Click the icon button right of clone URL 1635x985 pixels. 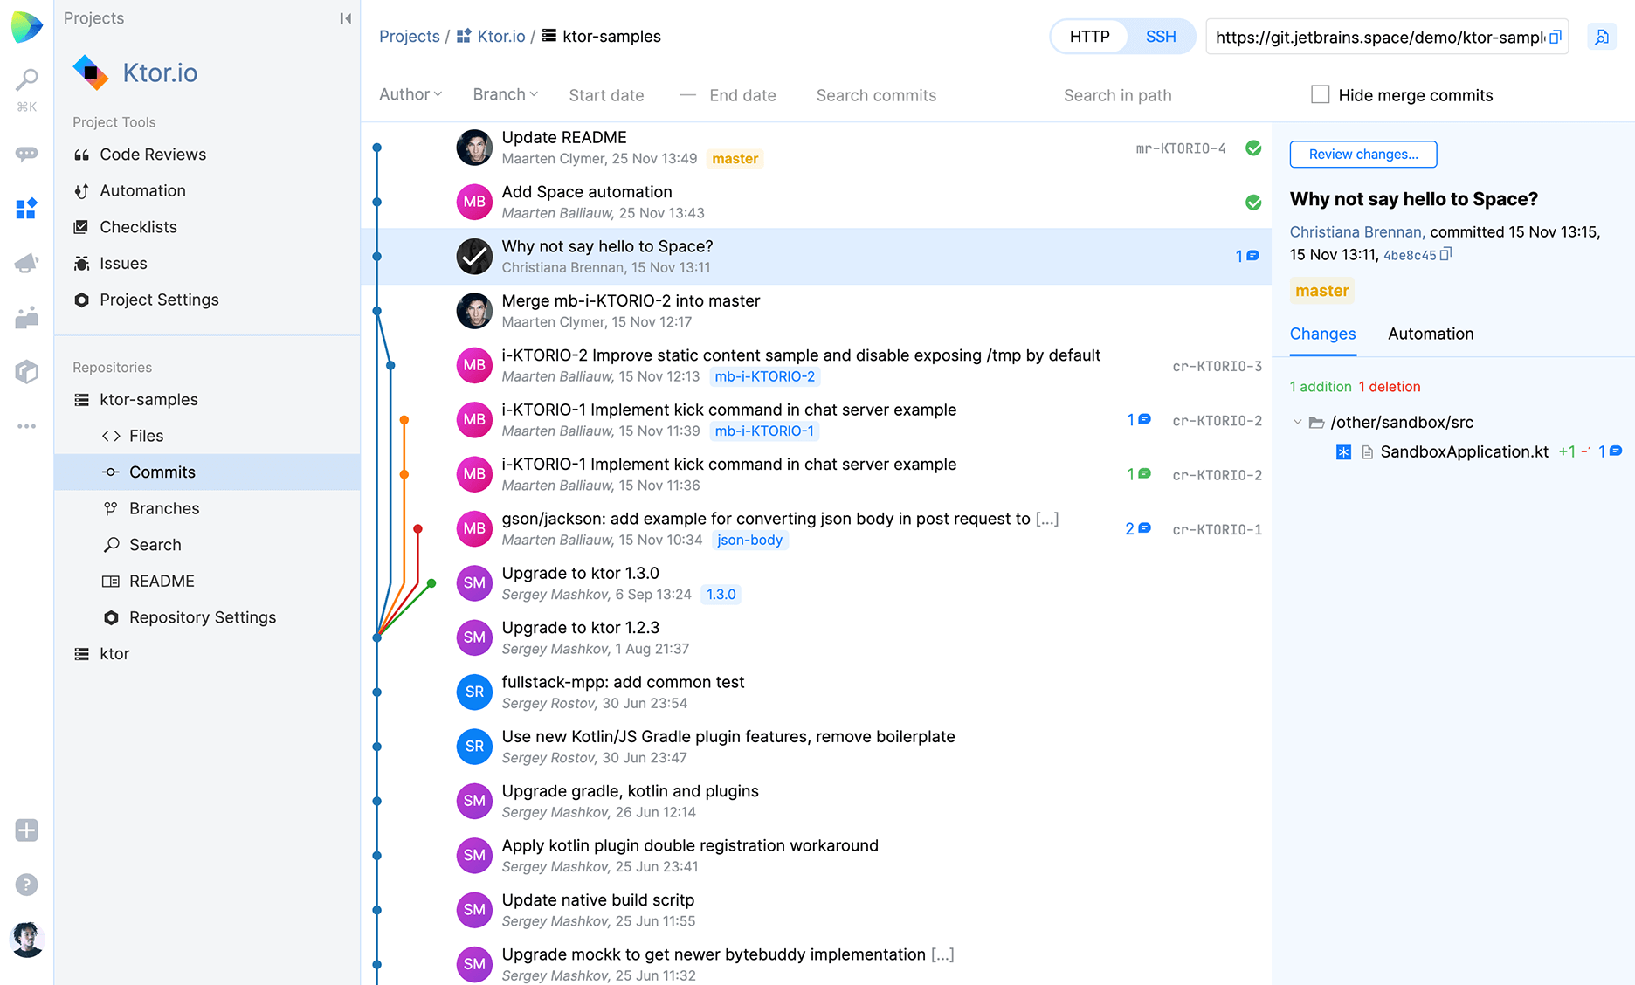click(x=1602, y=37)
